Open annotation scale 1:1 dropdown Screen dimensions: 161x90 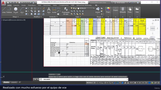click(131, 83)
